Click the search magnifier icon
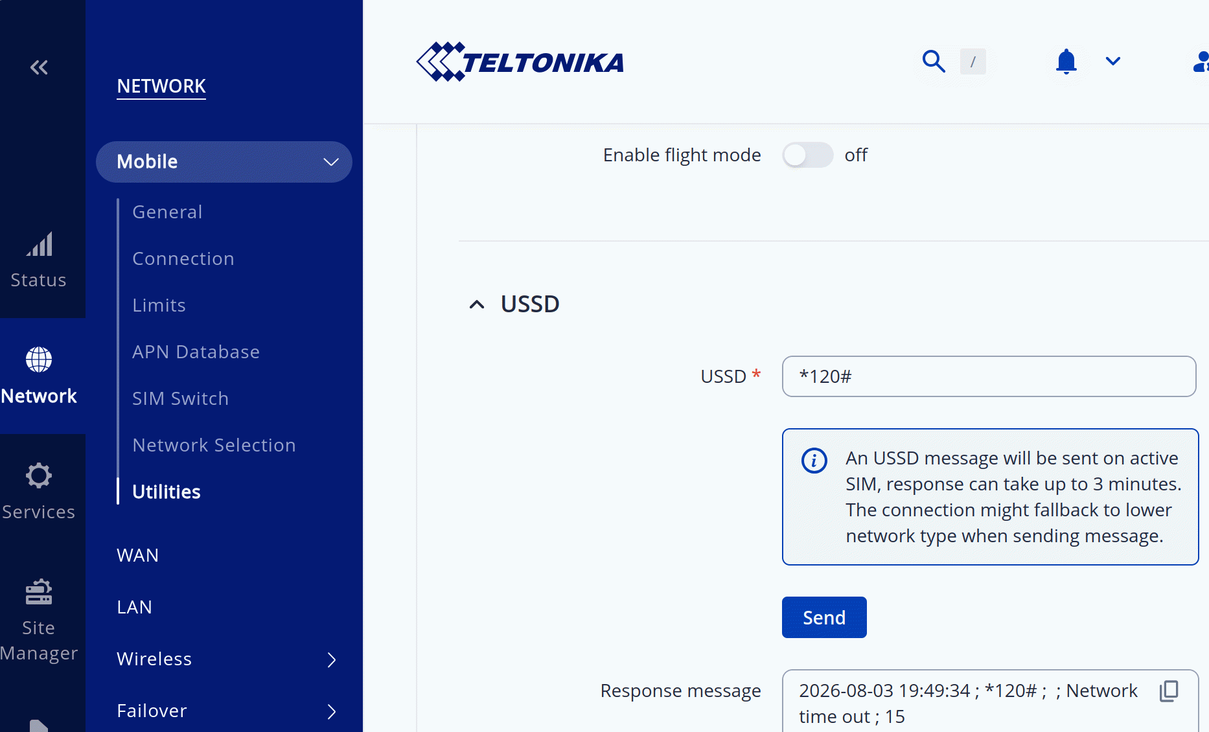The image size is (1209, 732). coord(934,62)
